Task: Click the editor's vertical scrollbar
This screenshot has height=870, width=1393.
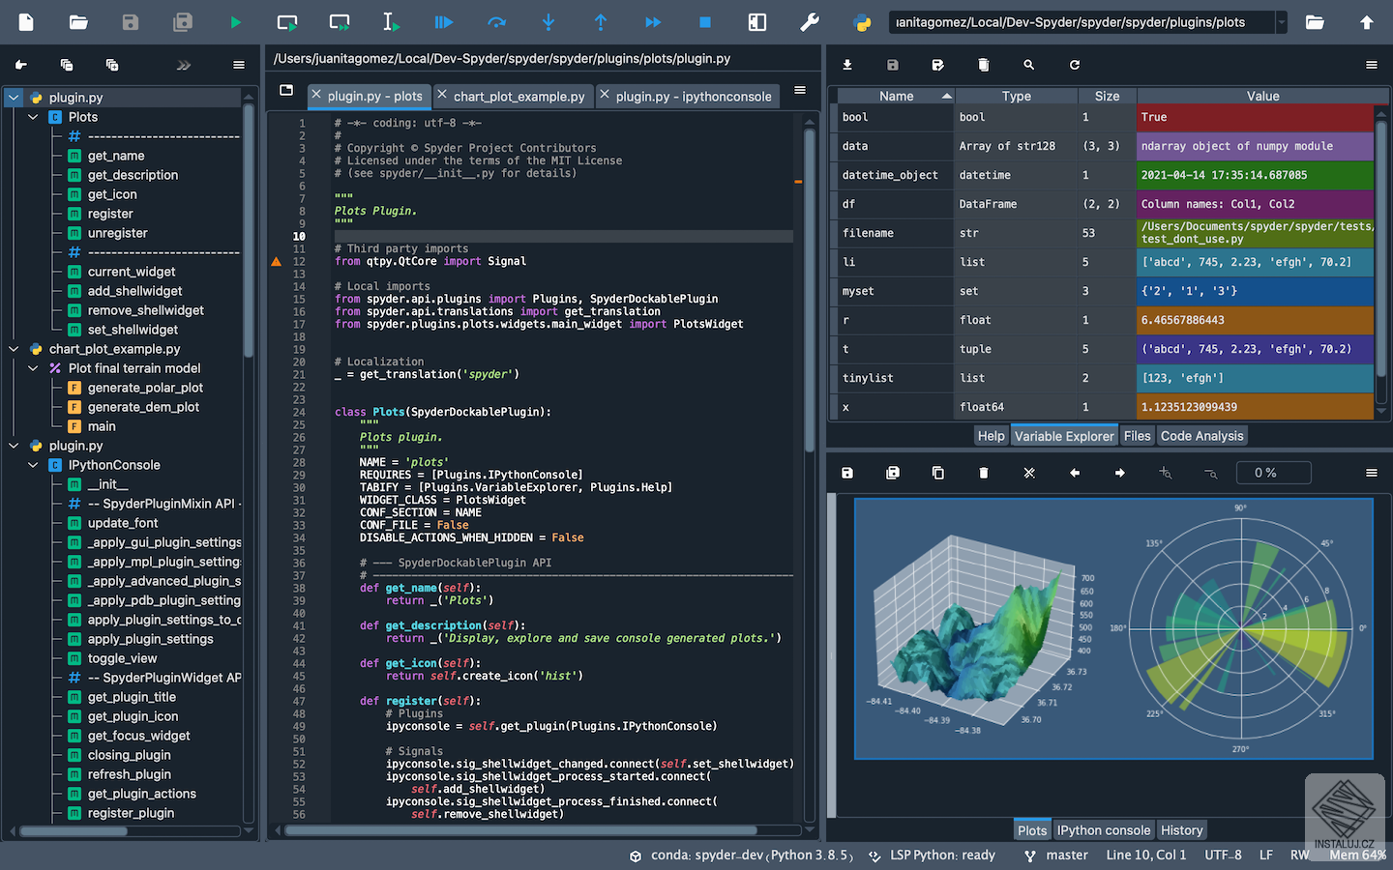Action: (x=810, y=290)
